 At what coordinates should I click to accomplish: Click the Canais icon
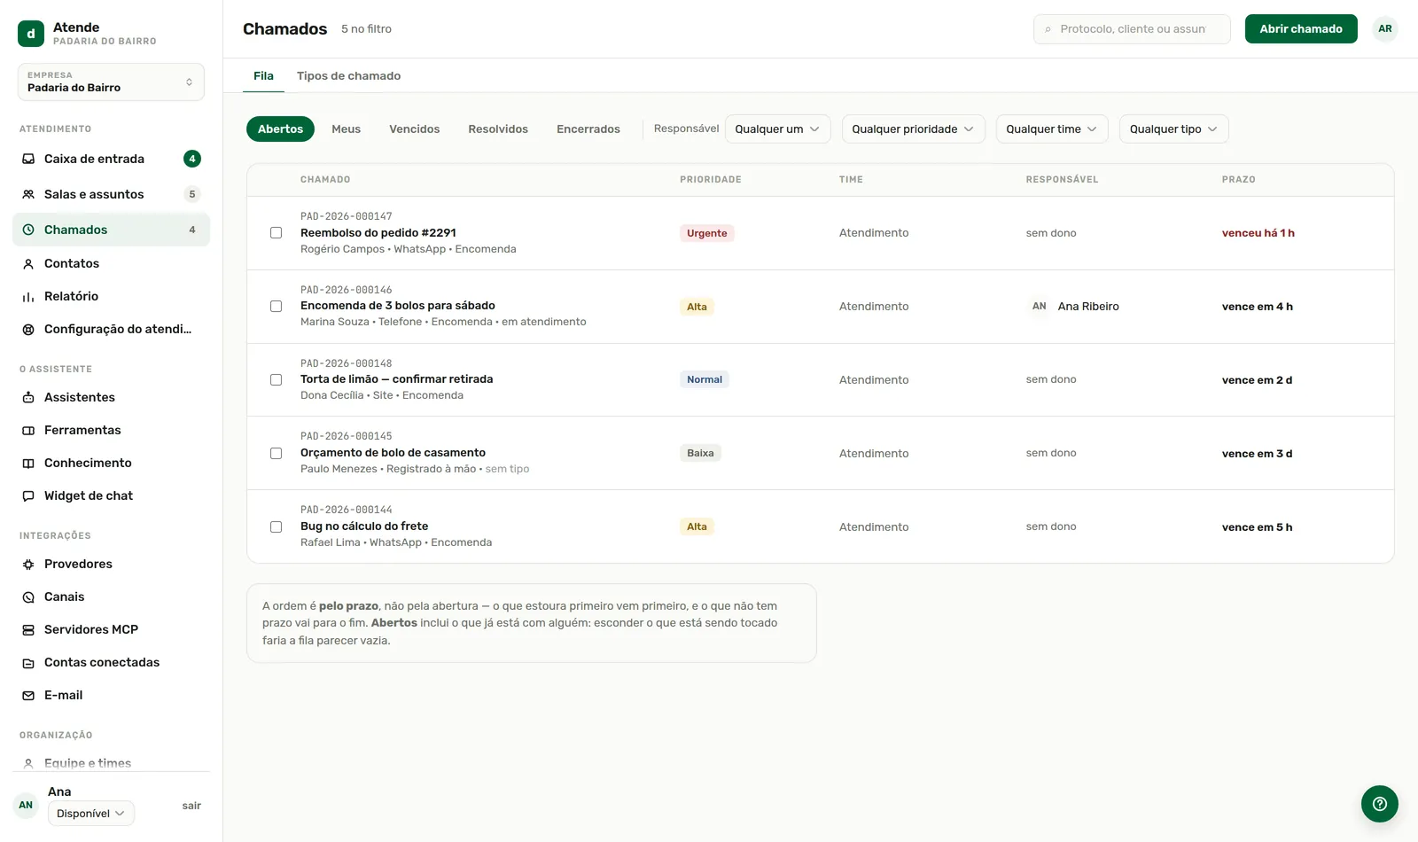(28, 597)
